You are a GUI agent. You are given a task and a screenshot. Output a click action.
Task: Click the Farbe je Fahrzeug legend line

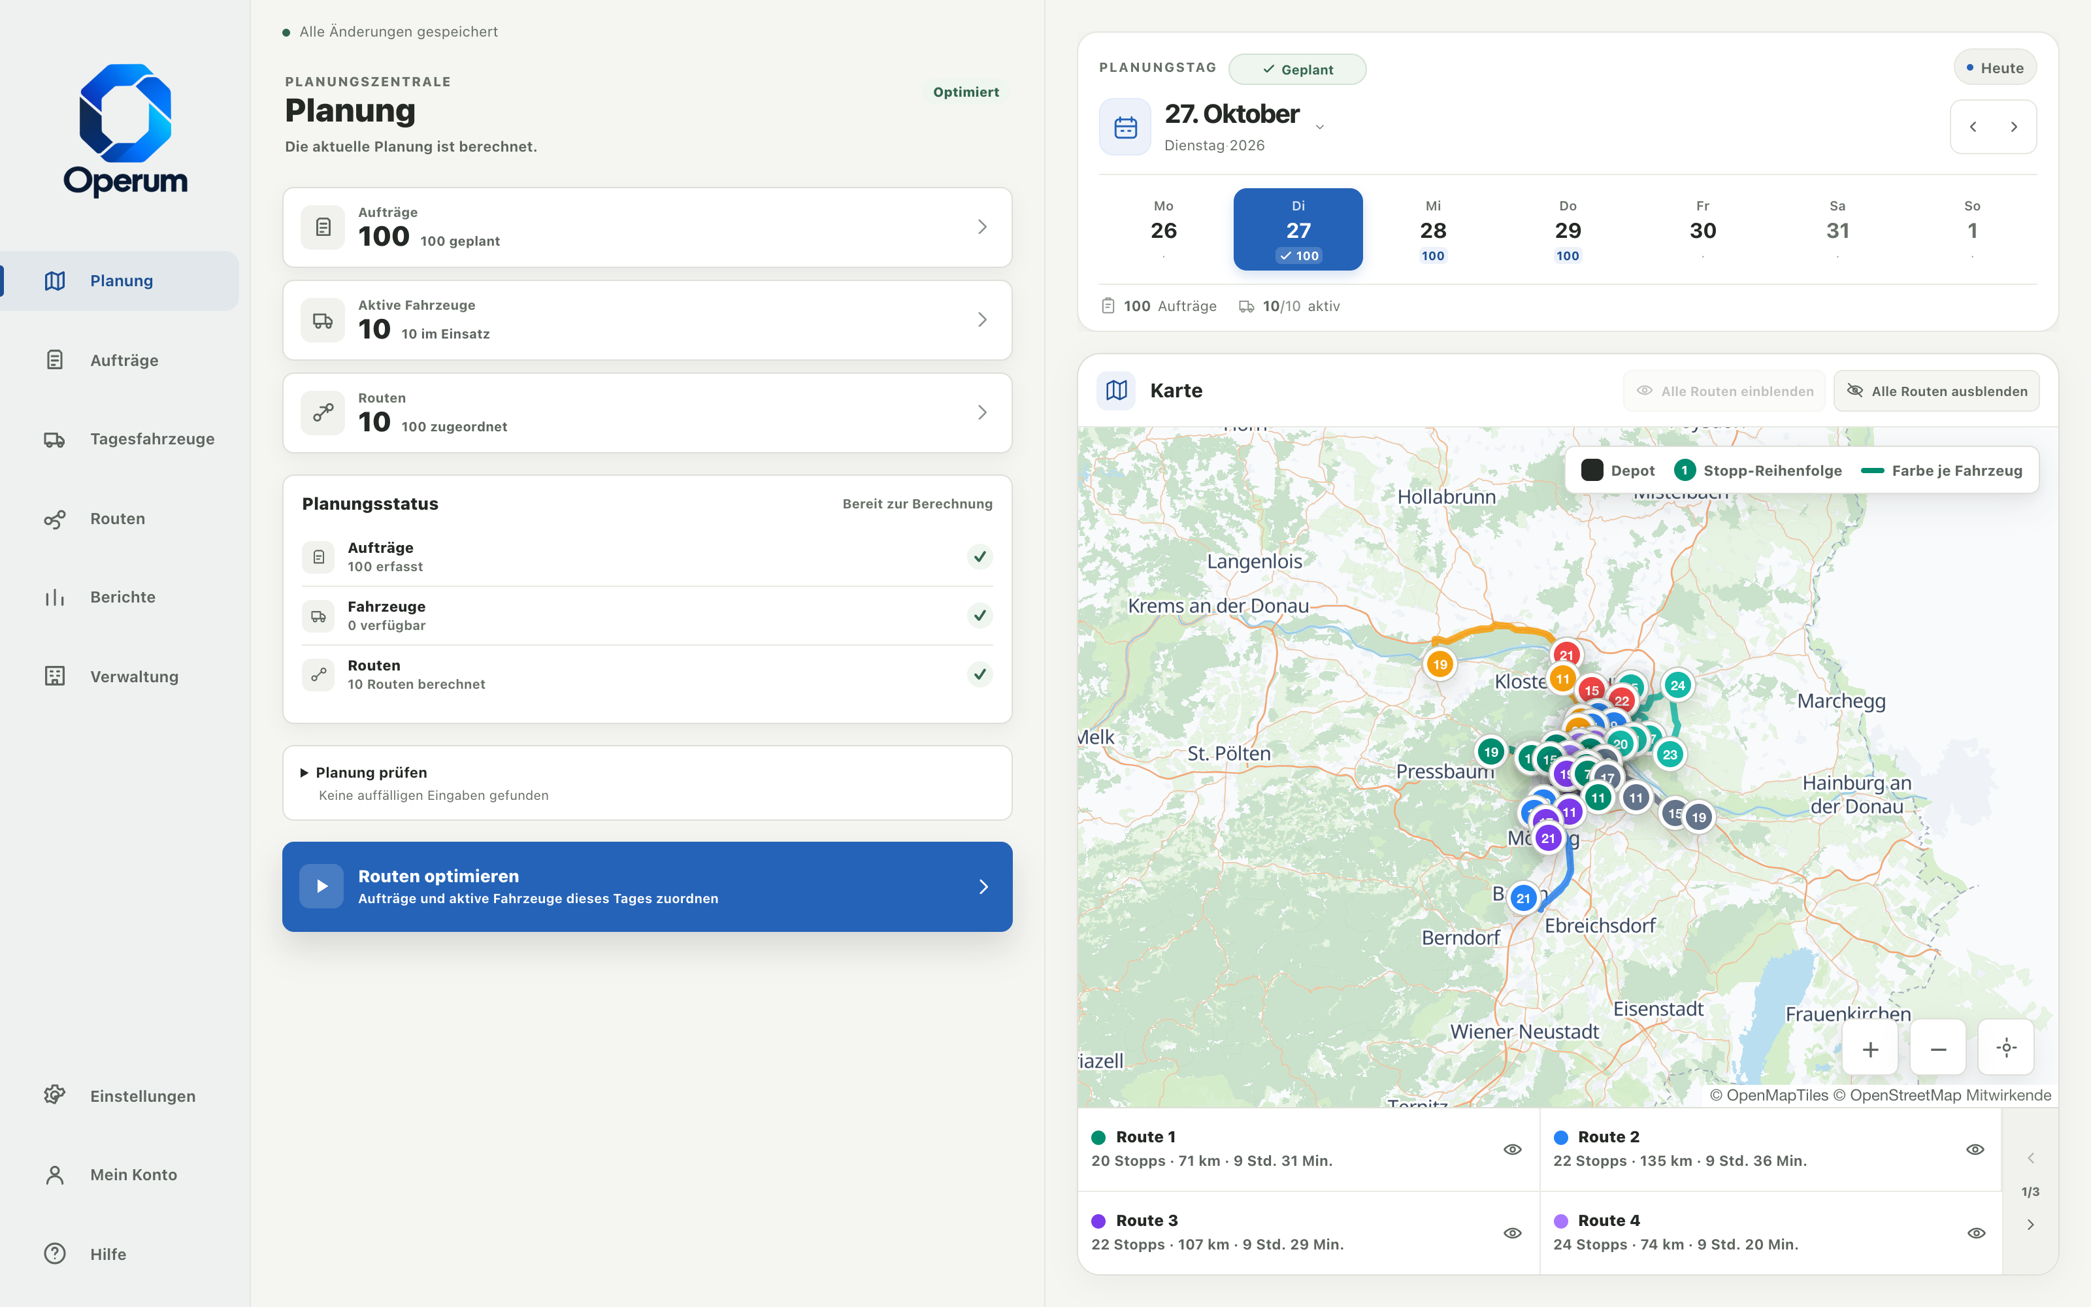[x=1872, y=471]
